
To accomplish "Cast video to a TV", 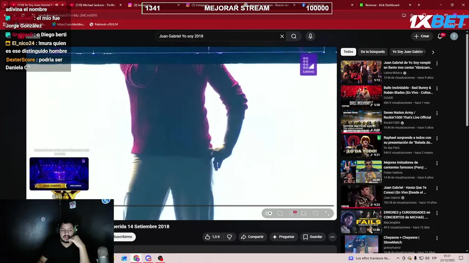I will click(x=315, y=213).
